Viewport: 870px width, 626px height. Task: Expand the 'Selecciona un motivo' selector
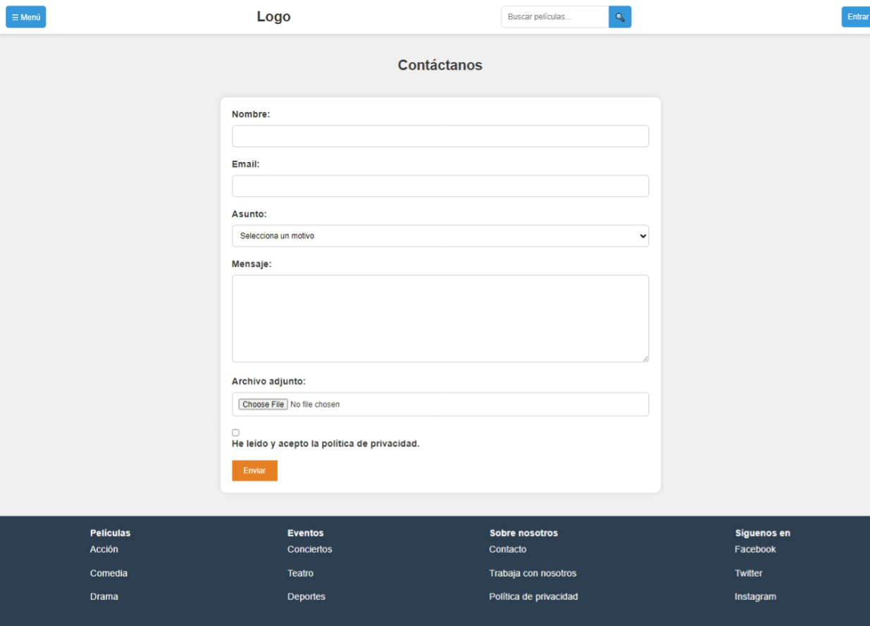pos(440,236)
